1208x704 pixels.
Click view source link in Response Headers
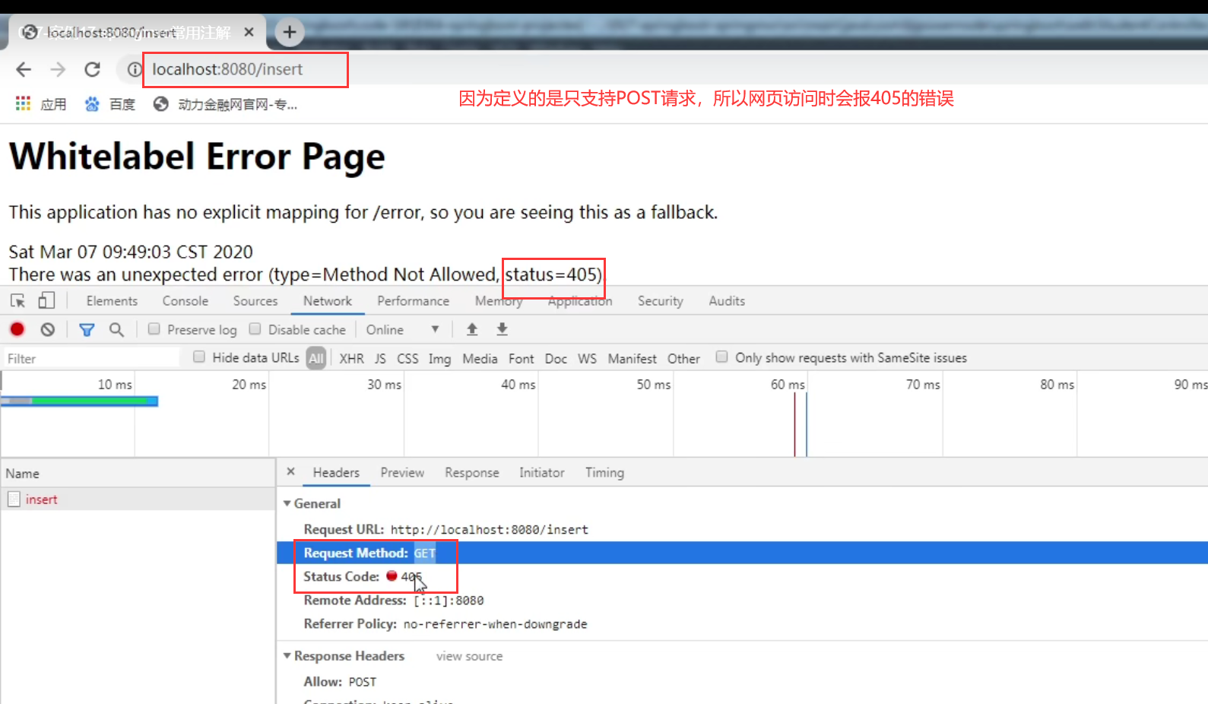469,656
